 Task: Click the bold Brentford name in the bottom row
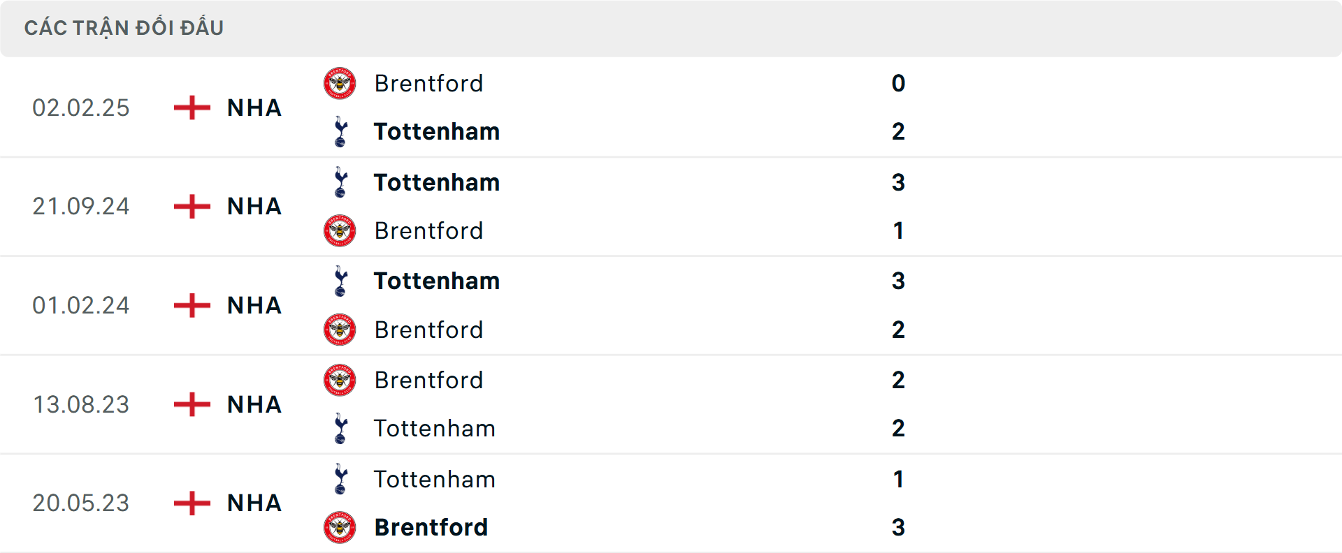tap(431, 527)
